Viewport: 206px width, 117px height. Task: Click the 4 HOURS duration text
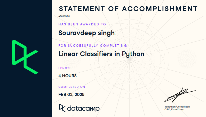(x=68, y=76)
